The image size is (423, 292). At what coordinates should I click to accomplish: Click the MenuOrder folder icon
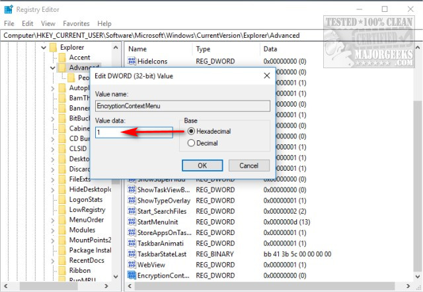click(x=62, y=220)
